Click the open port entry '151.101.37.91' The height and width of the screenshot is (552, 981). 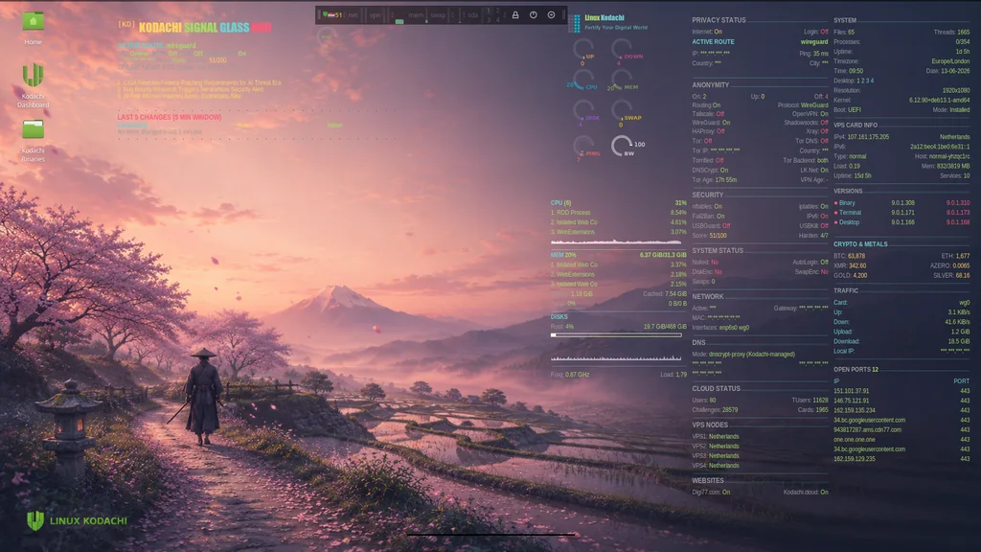tap(851, 391)
